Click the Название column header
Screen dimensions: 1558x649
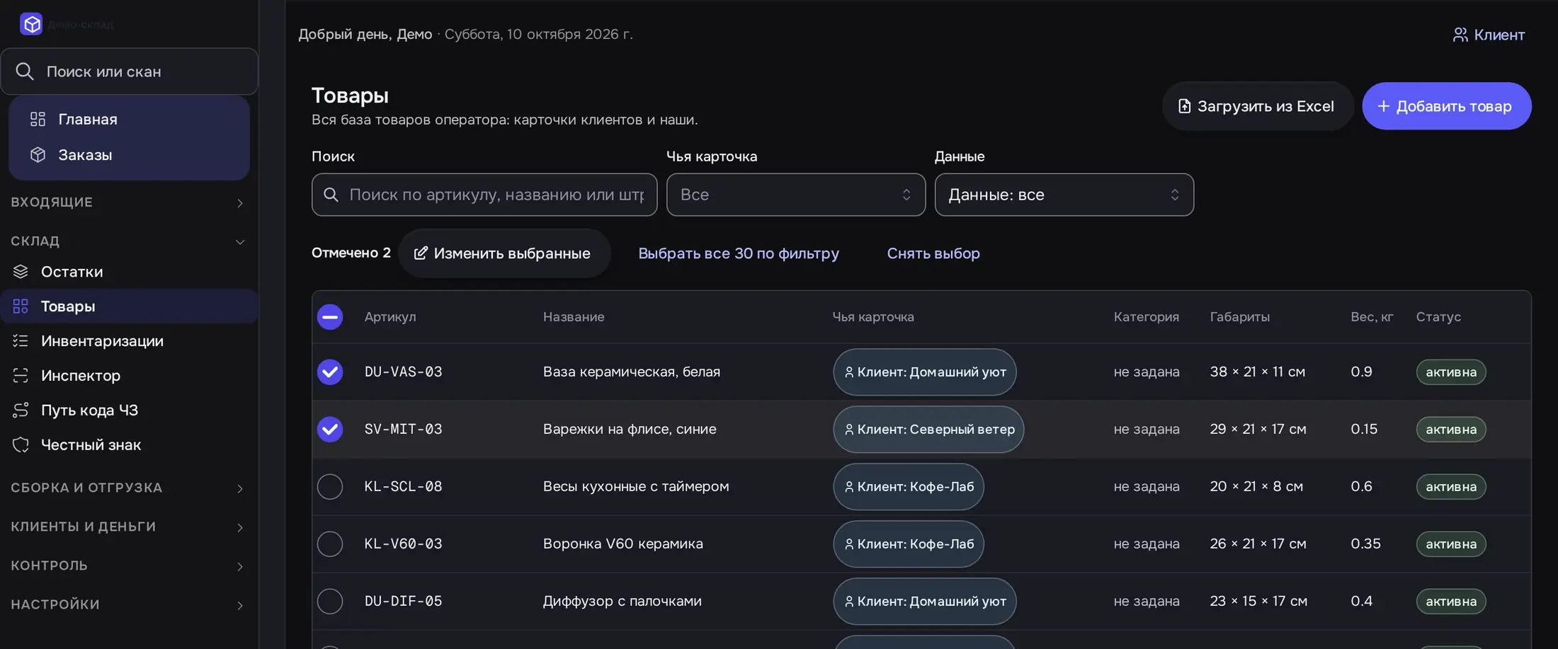(x=574, y=317)
